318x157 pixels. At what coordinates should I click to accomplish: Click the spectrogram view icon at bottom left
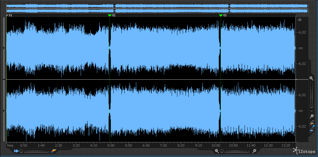point(53,151)
